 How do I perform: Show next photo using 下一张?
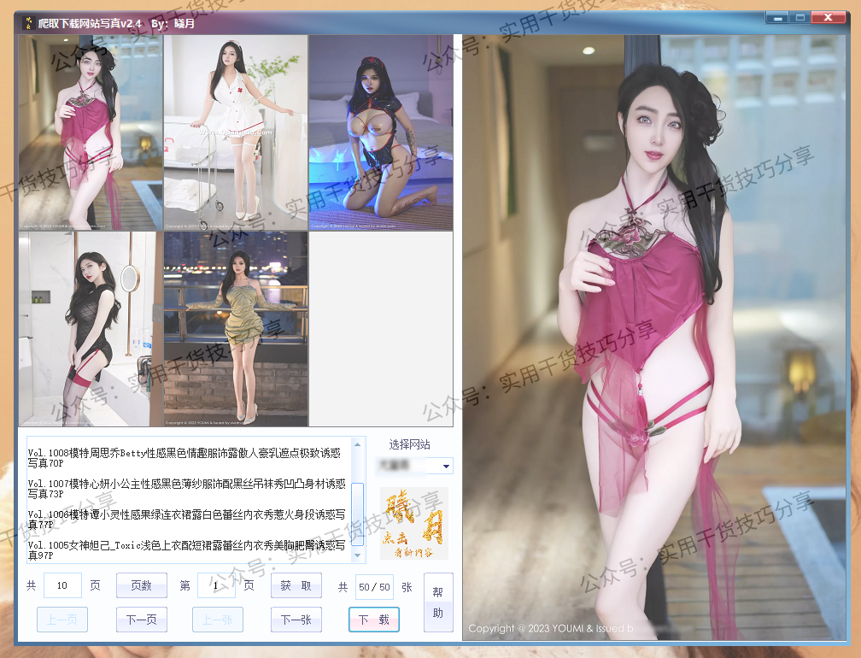coord(296,619)
